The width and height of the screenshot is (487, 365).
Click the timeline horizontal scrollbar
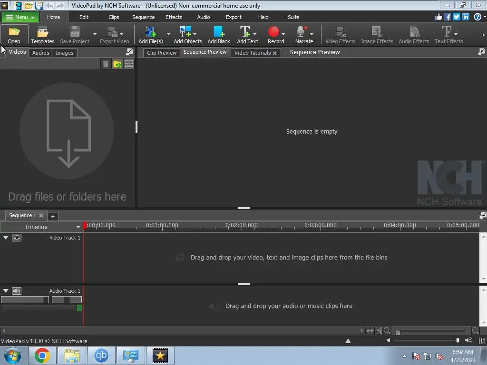tap(182, 331)
